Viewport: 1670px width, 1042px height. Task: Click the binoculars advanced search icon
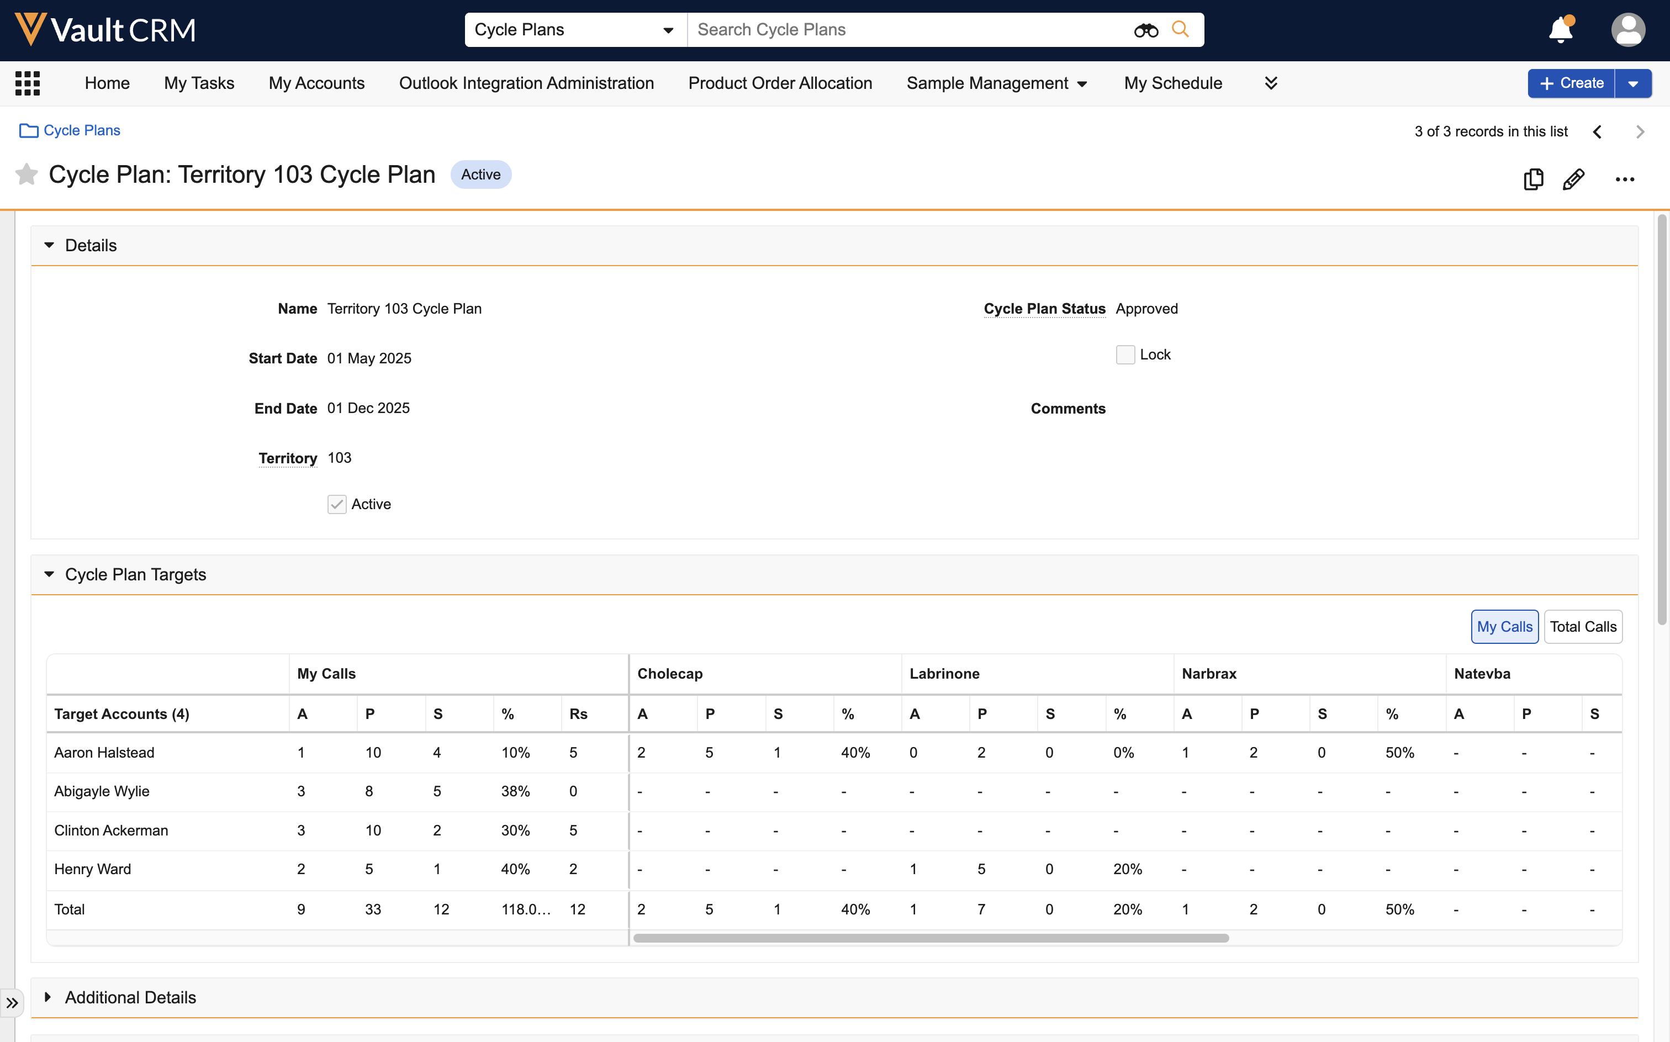(1145, 30)
